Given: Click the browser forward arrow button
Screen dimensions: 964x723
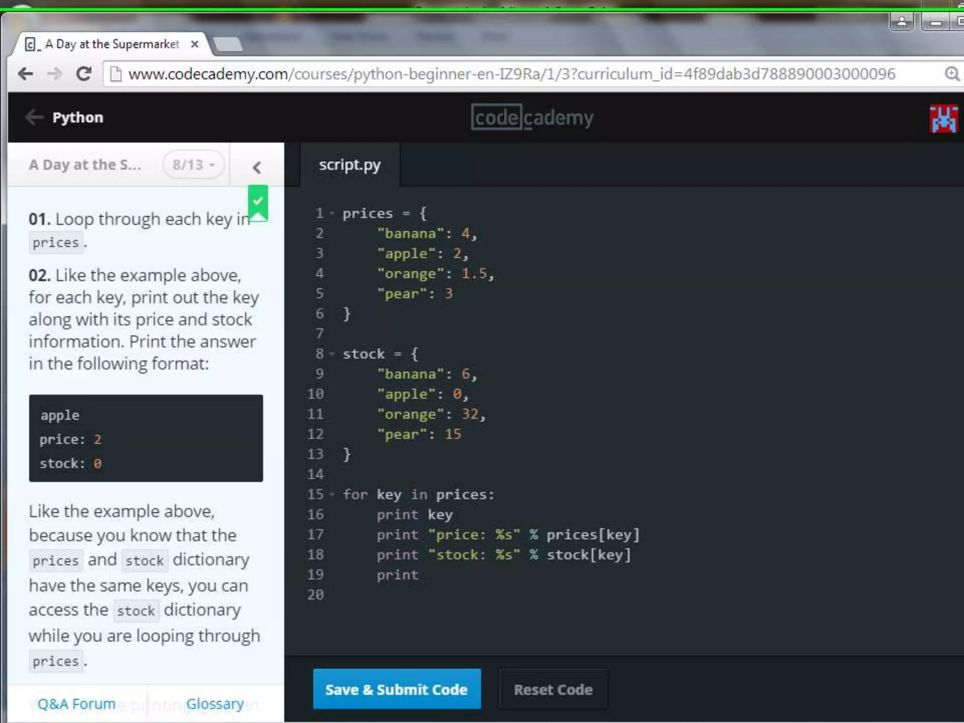Looking at the screenshot, I should point(55,73).
